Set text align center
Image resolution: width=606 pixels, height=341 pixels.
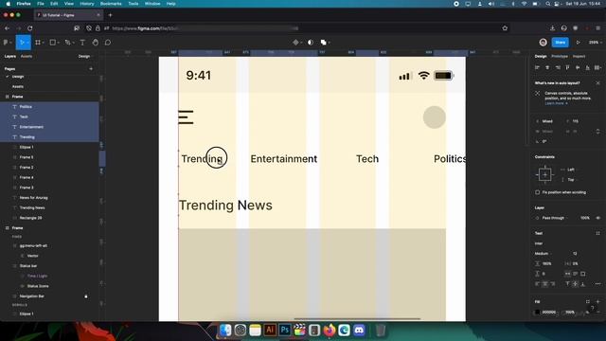pos(545,284)
